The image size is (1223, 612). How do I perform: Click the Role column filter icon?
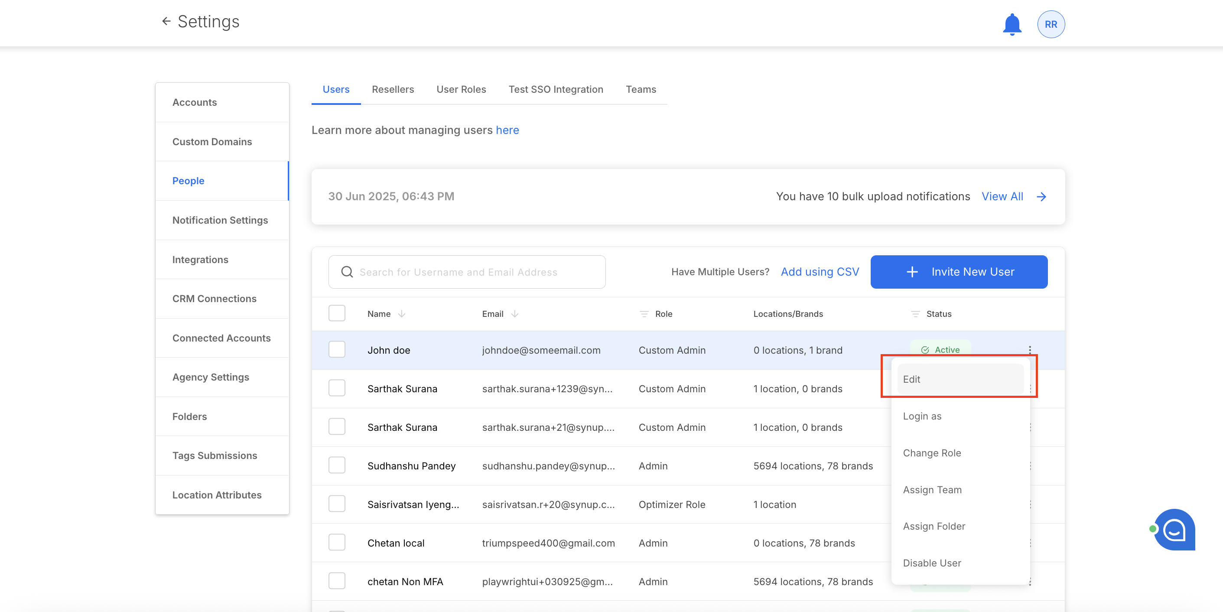[644, 314]
